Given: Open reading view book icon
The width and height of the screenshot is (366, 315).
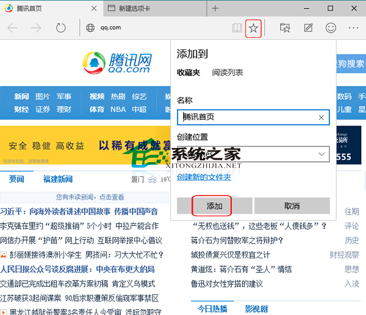Looking at the screenshot, I should click(x=237, y=28).
